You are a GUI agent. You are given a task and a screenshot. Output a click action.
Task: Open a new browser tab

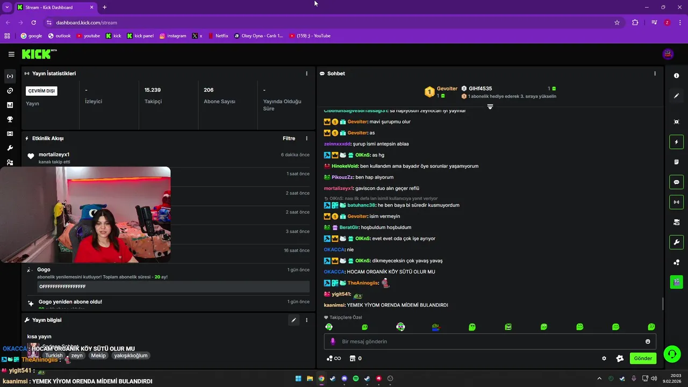pos(104,7)
